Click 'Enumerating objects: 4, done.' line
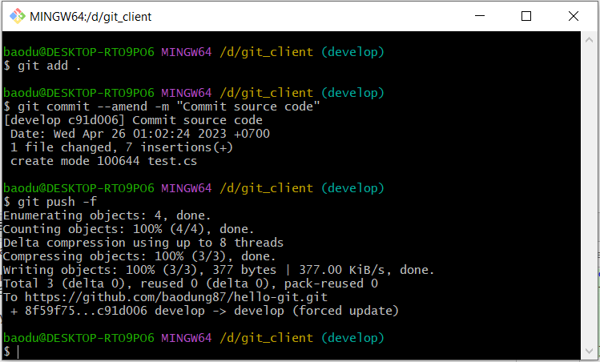600x362 pixels. [x=107, y=215]
